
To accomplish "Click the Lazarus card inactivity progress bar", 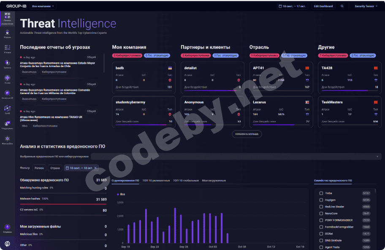I will 281,125.
